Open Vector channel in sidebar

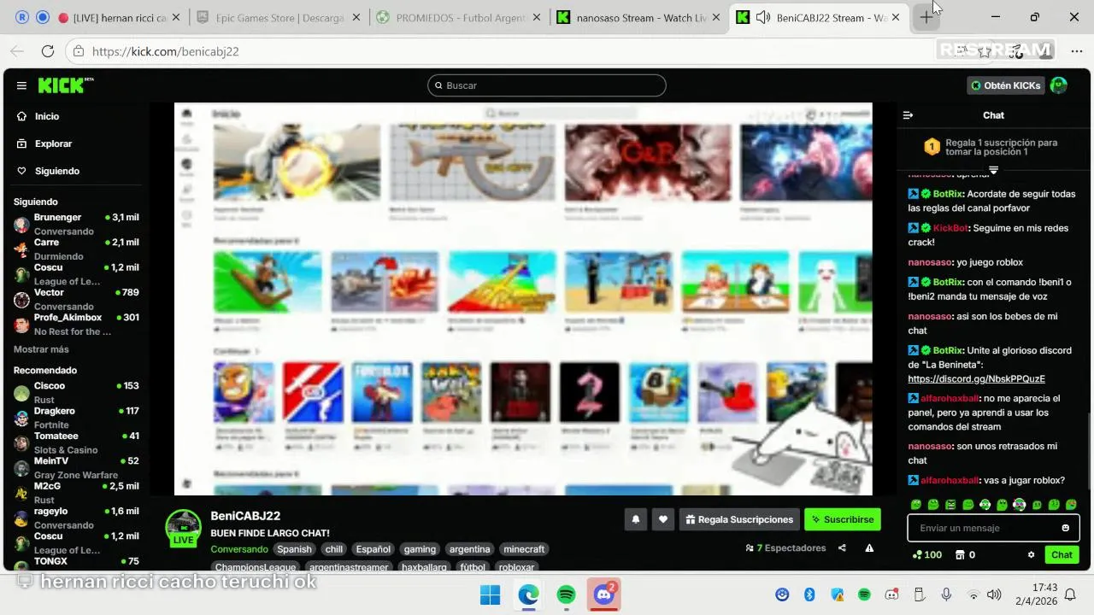tap(76, 299)
